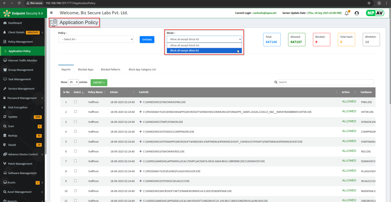Open the Block App Category List tab
391x202 pixels.
point(142,70)
